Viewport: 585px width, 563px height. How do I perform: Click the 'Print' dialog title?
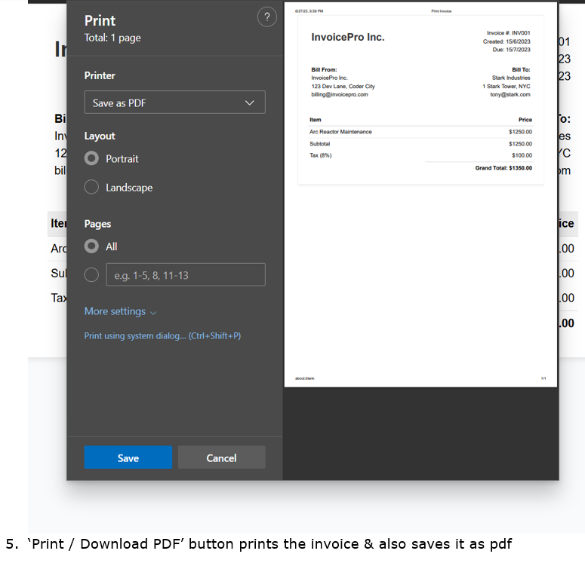click(x=100, y=20)
